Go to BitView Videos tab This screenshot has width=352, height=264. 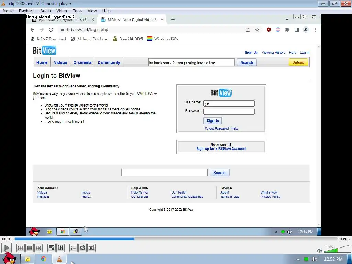[x=60, y=63]
